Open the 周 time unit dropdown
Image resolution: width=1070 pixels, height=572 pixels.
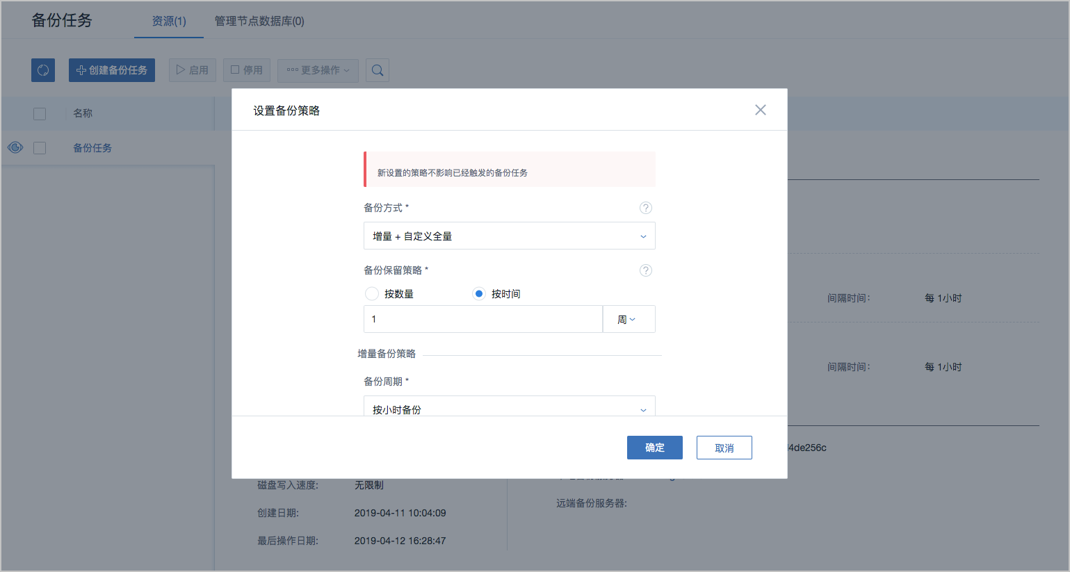(x=629, y=318)
